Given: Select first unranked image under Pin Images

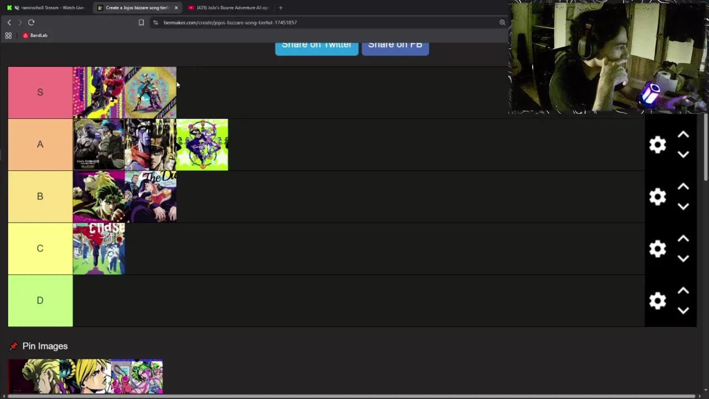Looking at the screenshot, I should click(34, 376).
